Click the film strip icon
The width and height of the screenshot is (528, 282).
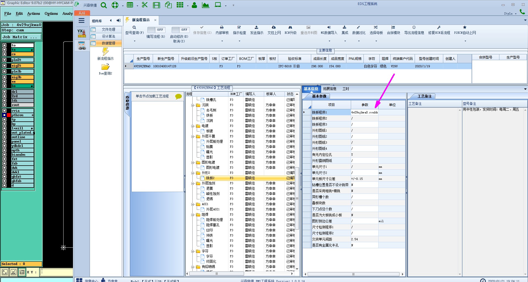pos(157,5)
